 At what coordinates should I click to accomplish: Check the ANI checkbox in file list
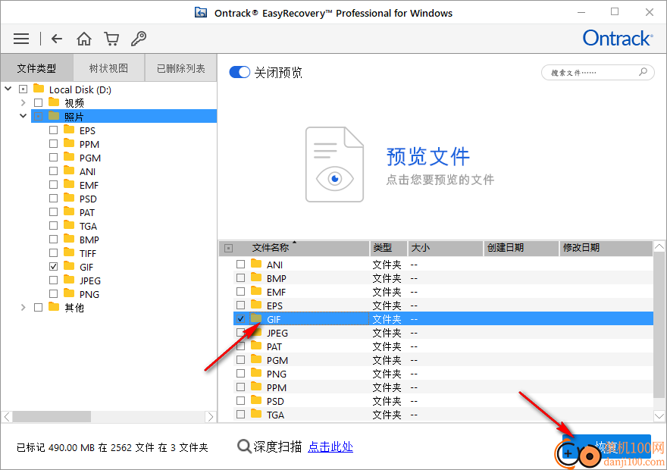(240, 264)
